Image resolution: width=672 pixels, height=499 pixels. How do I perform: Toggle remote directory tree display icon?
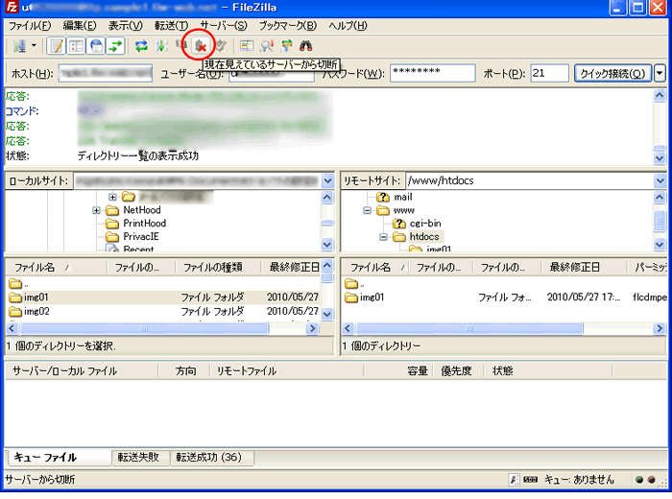tap(96, 46)
